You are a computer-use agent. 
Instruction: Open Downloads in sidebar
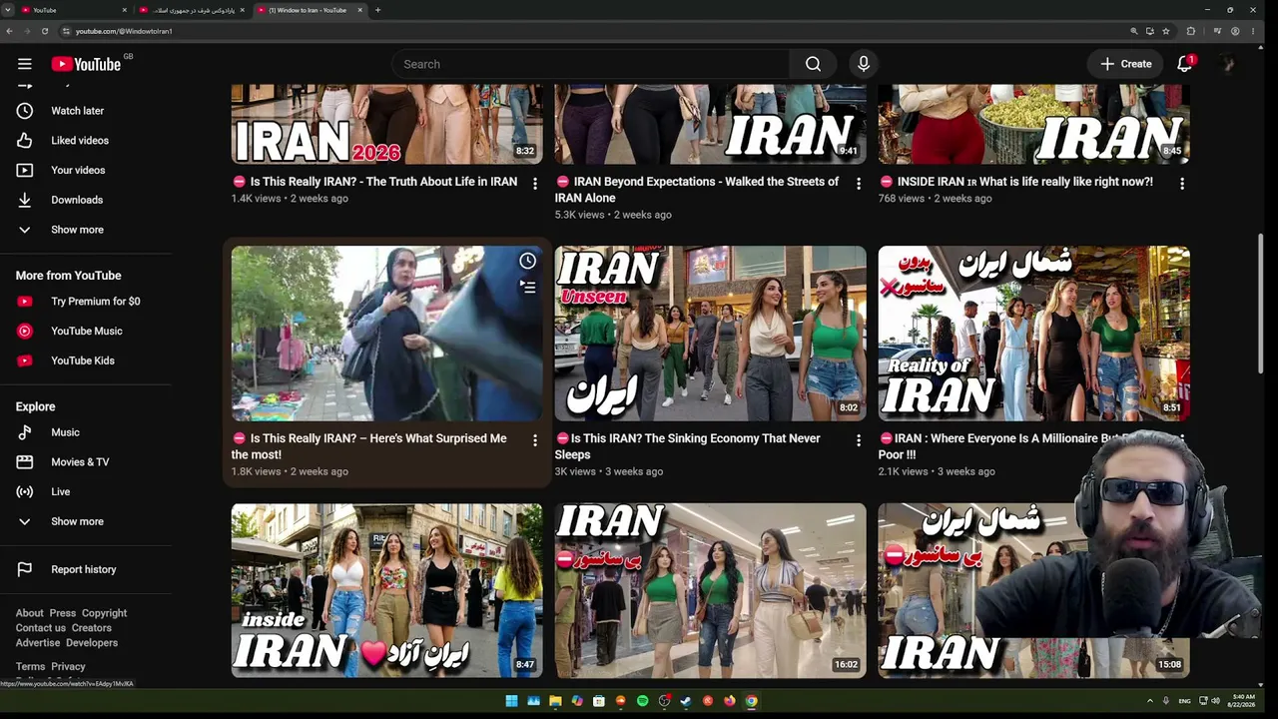(x=77, y=200)
